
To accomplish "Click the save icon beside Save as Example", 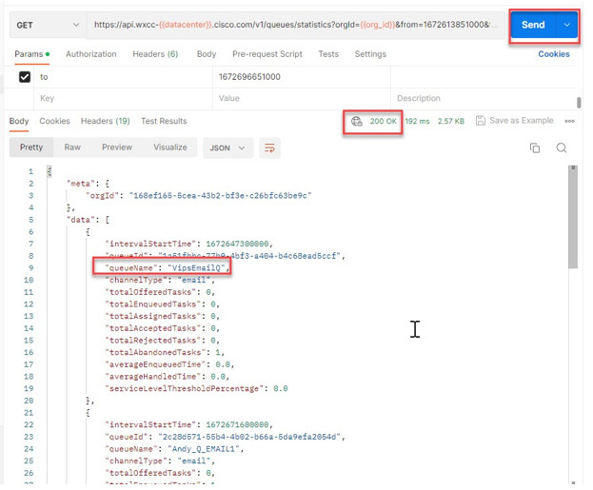I will pyautogui.click(x=481, y=121).
